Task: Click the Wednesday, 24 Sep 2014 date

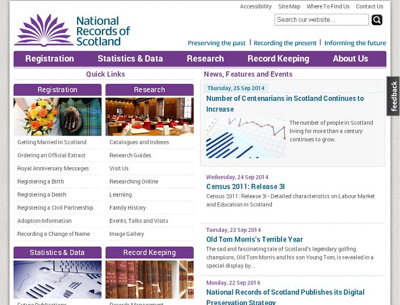Action: (237, 177)
